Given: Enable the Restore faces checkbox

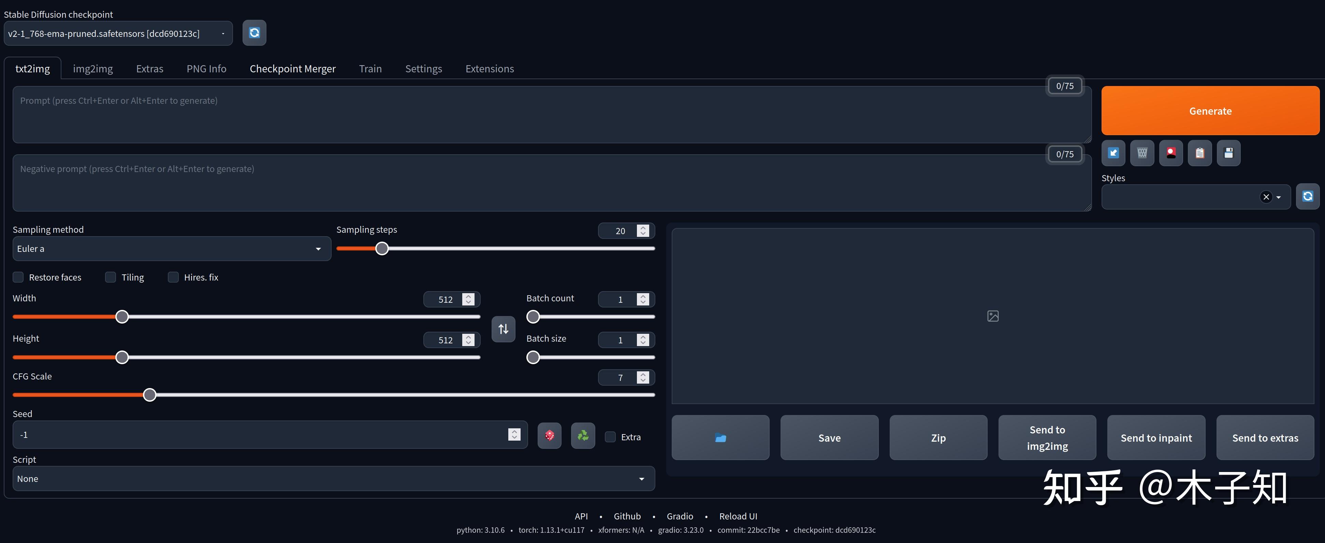Looking at the screenshot, I should (18, 277).
